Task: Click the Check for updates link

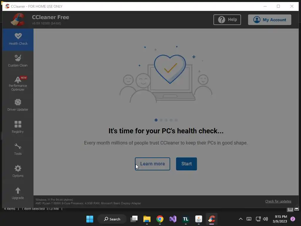Action: pos(278,201)
